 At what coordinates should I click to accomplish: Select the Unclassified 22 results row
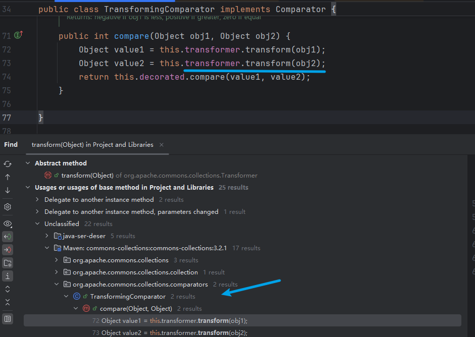coord(242,224)
